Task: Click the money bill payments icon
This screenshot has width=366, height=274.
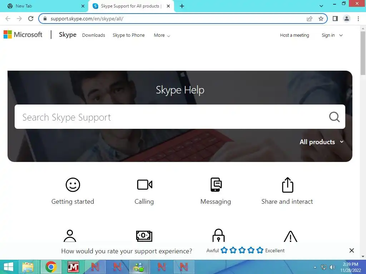Action: click(x=144, y=236)
